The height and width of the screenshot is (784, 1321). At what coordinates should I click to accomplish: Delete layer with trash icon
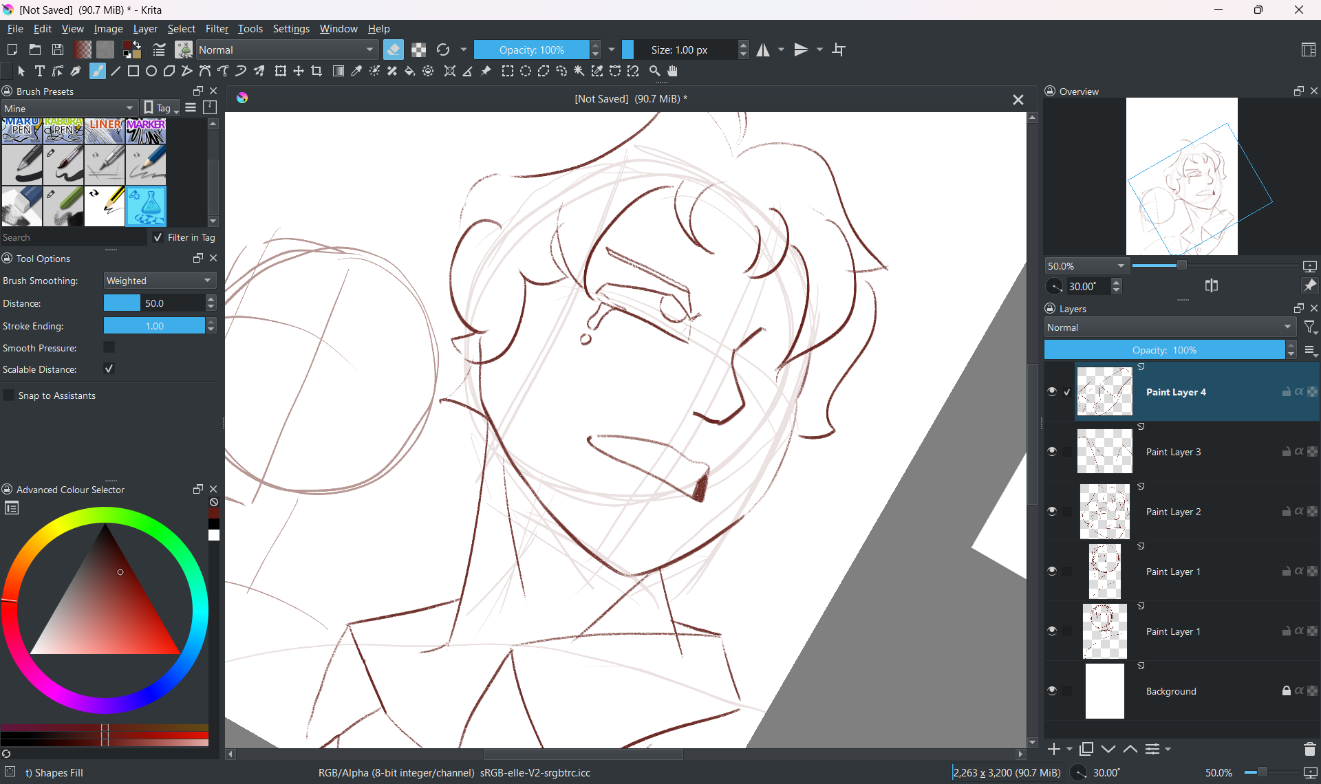coord(1309,749)
